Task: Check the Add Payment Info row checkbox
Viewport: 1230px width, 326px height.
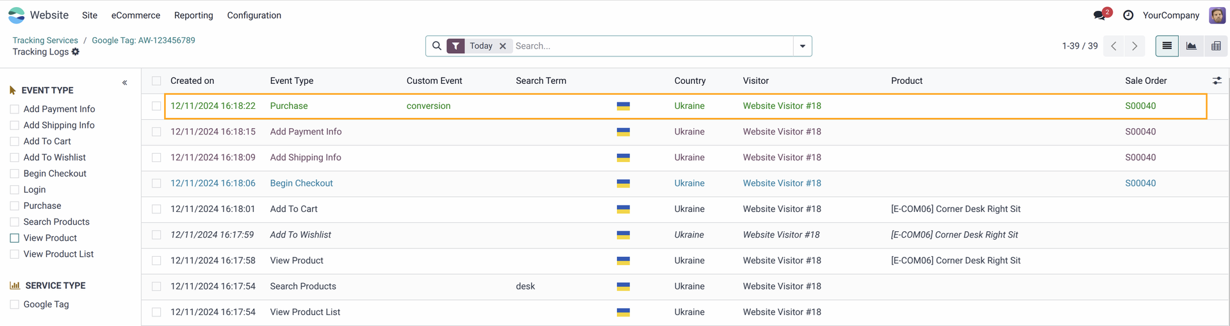Action: [x=156, y=131]
